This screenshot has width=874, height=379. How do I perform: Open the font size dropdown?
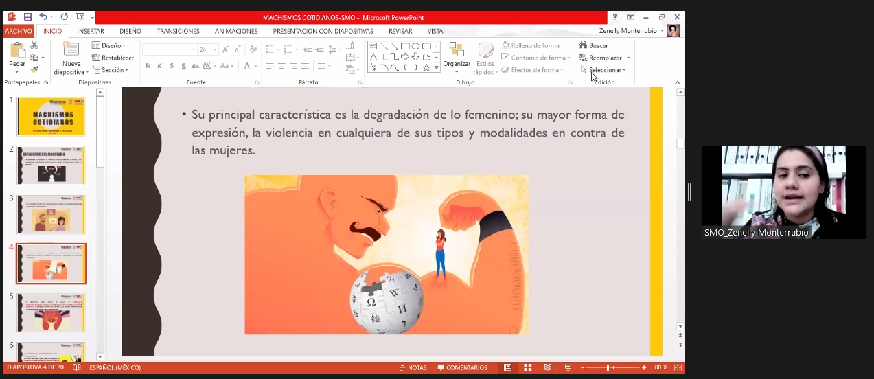(x=216, y=49)
